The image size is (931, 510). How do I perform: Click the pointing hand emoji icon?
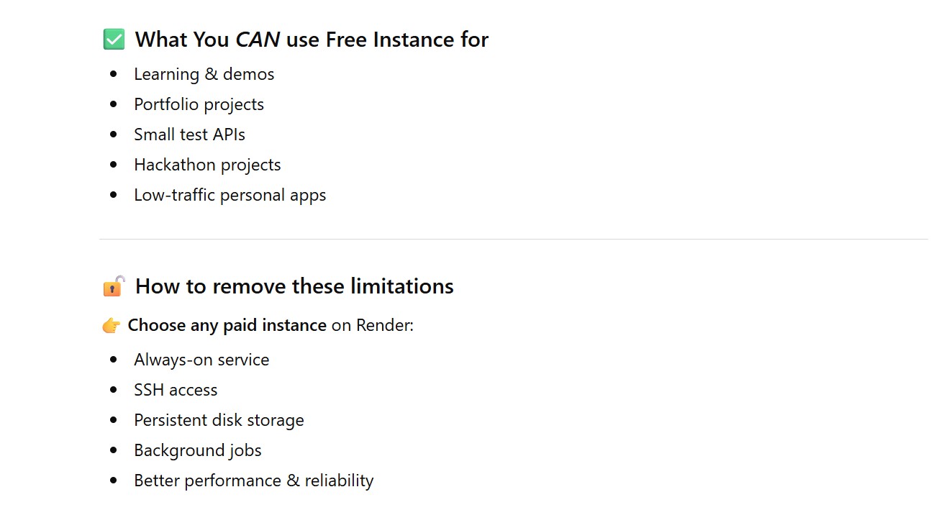(x=112, y=326)
